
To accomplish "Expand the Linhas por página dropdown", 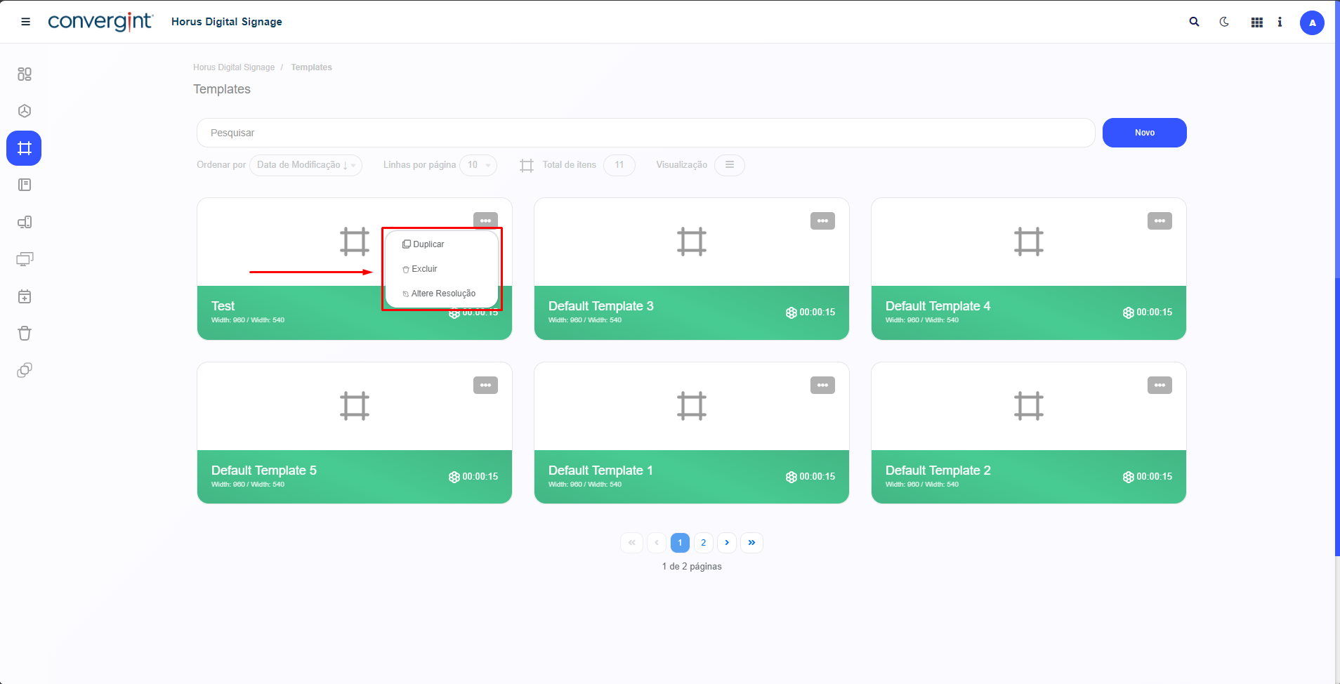I will tap(478, 165).
